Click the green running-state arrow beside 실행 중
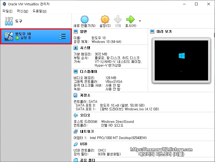 (17, 38)
